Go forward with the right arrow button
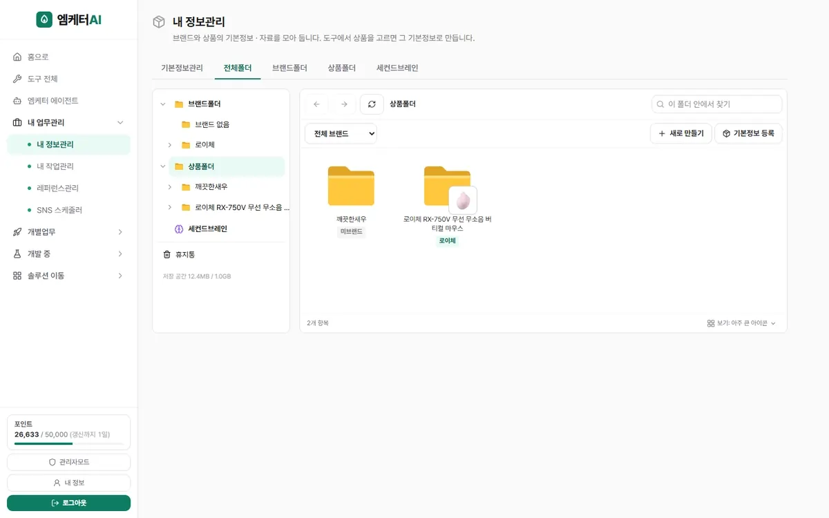The height and width of the screenshot is (518, 829). 344,104
